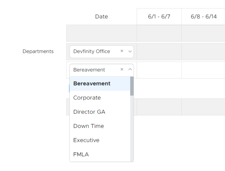Choose Executive from the list
Viewport: 225px width, 171px height.
[86, 140]
